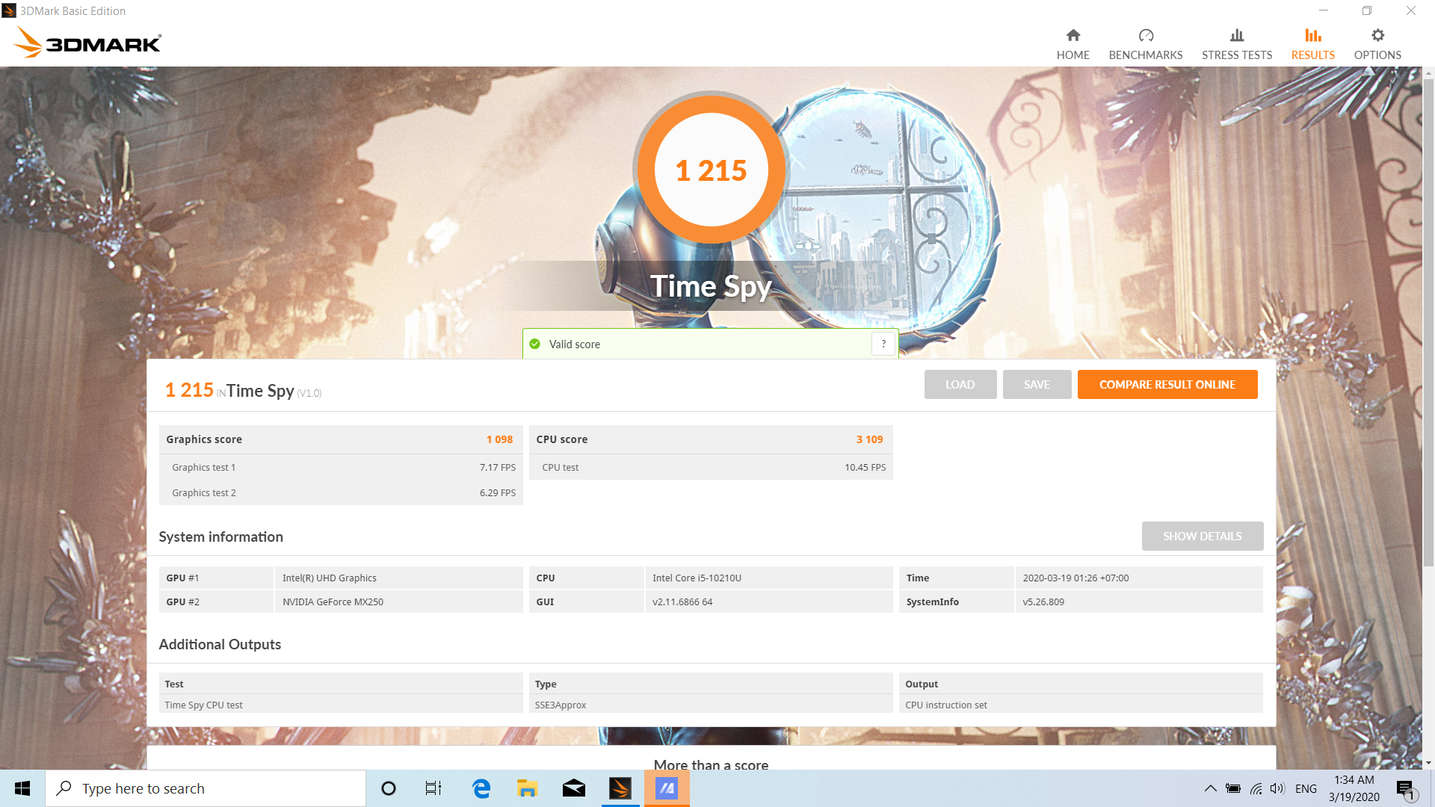Show hidden system tray icons
Viewport: 1435px width, 807px height.
point(1210,788)
